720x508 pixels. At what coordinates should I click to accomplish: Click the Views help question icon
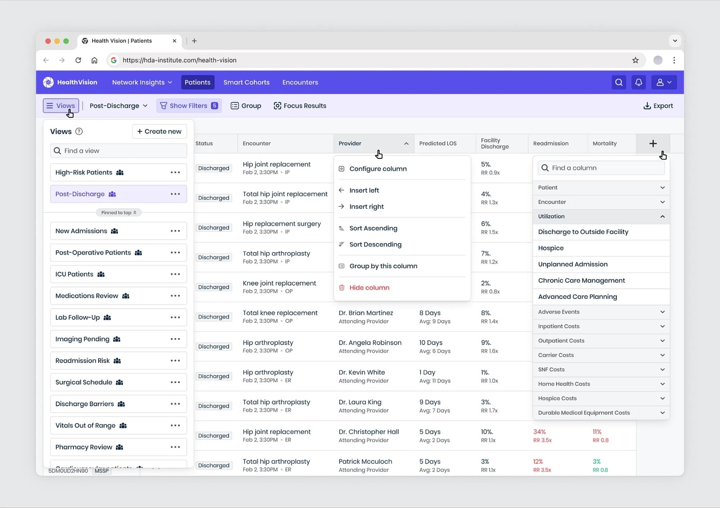pyautogui.click(x=79, y=131)
